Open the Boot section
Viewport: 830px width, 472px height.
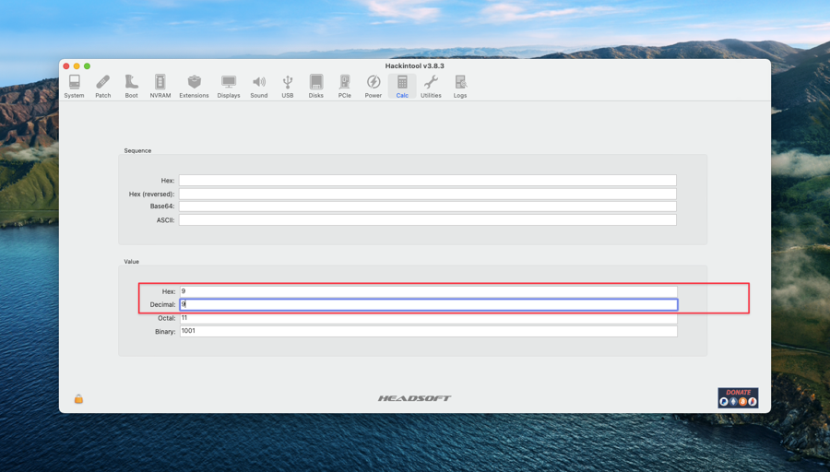(x=132, y=86)
